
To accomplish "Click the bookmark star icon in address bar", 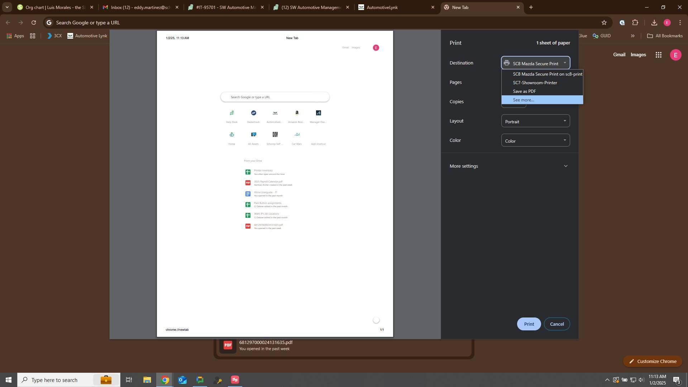I will (x=604, y=23).
